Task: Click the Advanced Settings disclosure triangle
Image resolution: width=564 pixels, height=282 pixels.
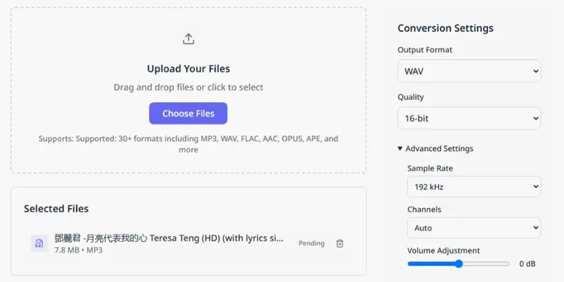Action: click(x=400, y=149)
